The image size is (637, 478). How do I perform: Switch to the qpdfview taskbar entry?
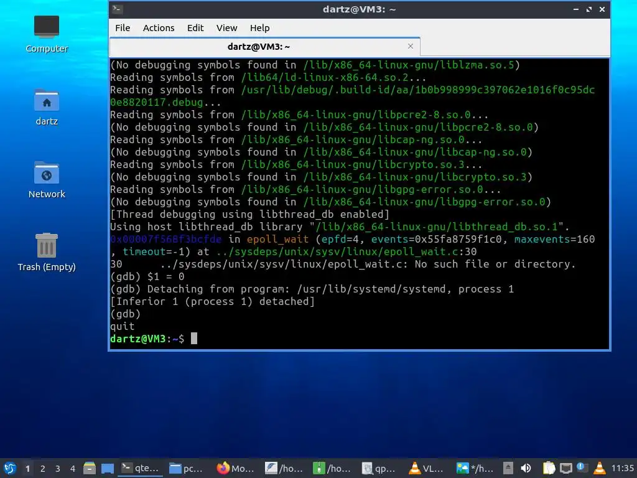click(x=379, y=468)
